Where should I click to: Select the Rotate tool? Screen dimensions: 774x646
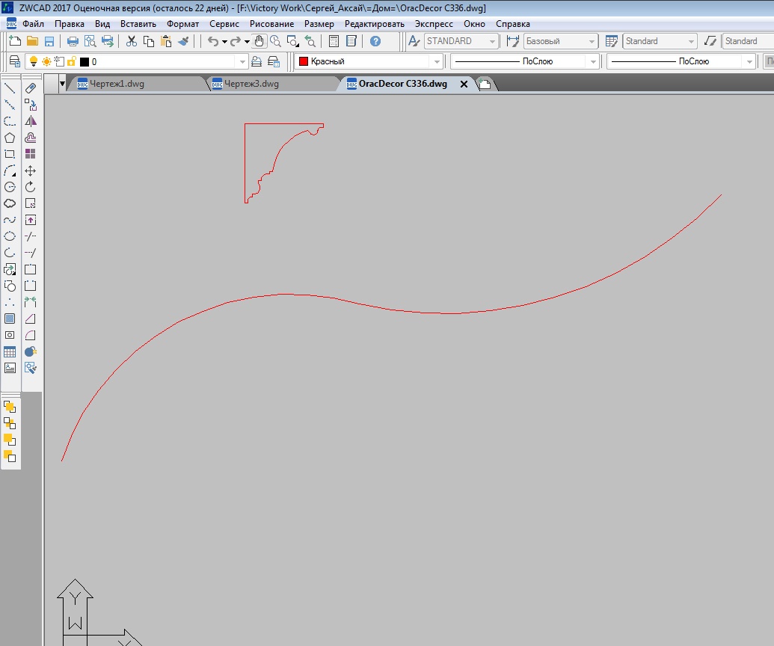(31, 187)
